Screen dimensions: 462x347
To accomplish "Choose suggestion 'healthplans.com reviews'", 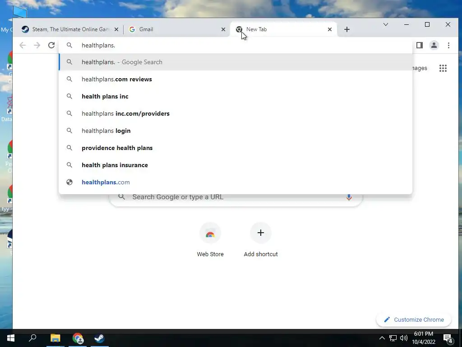I will (x=236, y=79).
